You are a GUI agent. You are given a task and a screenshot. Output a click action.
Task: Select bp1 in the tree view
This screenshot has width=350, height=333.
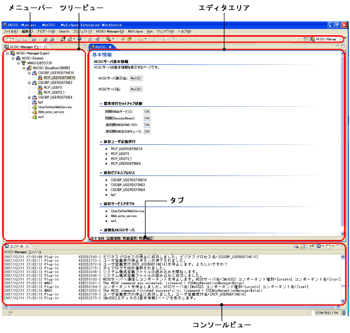40,102
